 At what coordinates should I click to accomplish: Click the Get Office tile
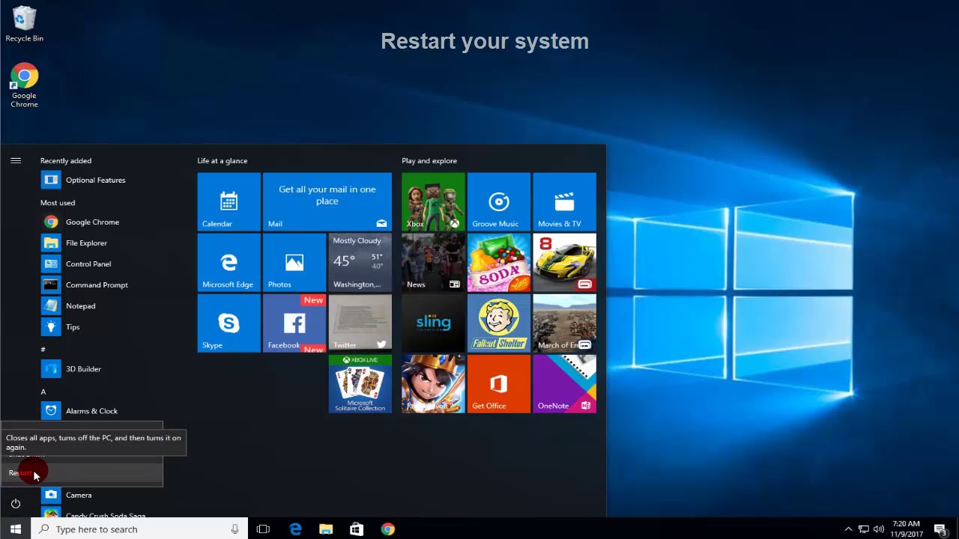pos(499,384)
